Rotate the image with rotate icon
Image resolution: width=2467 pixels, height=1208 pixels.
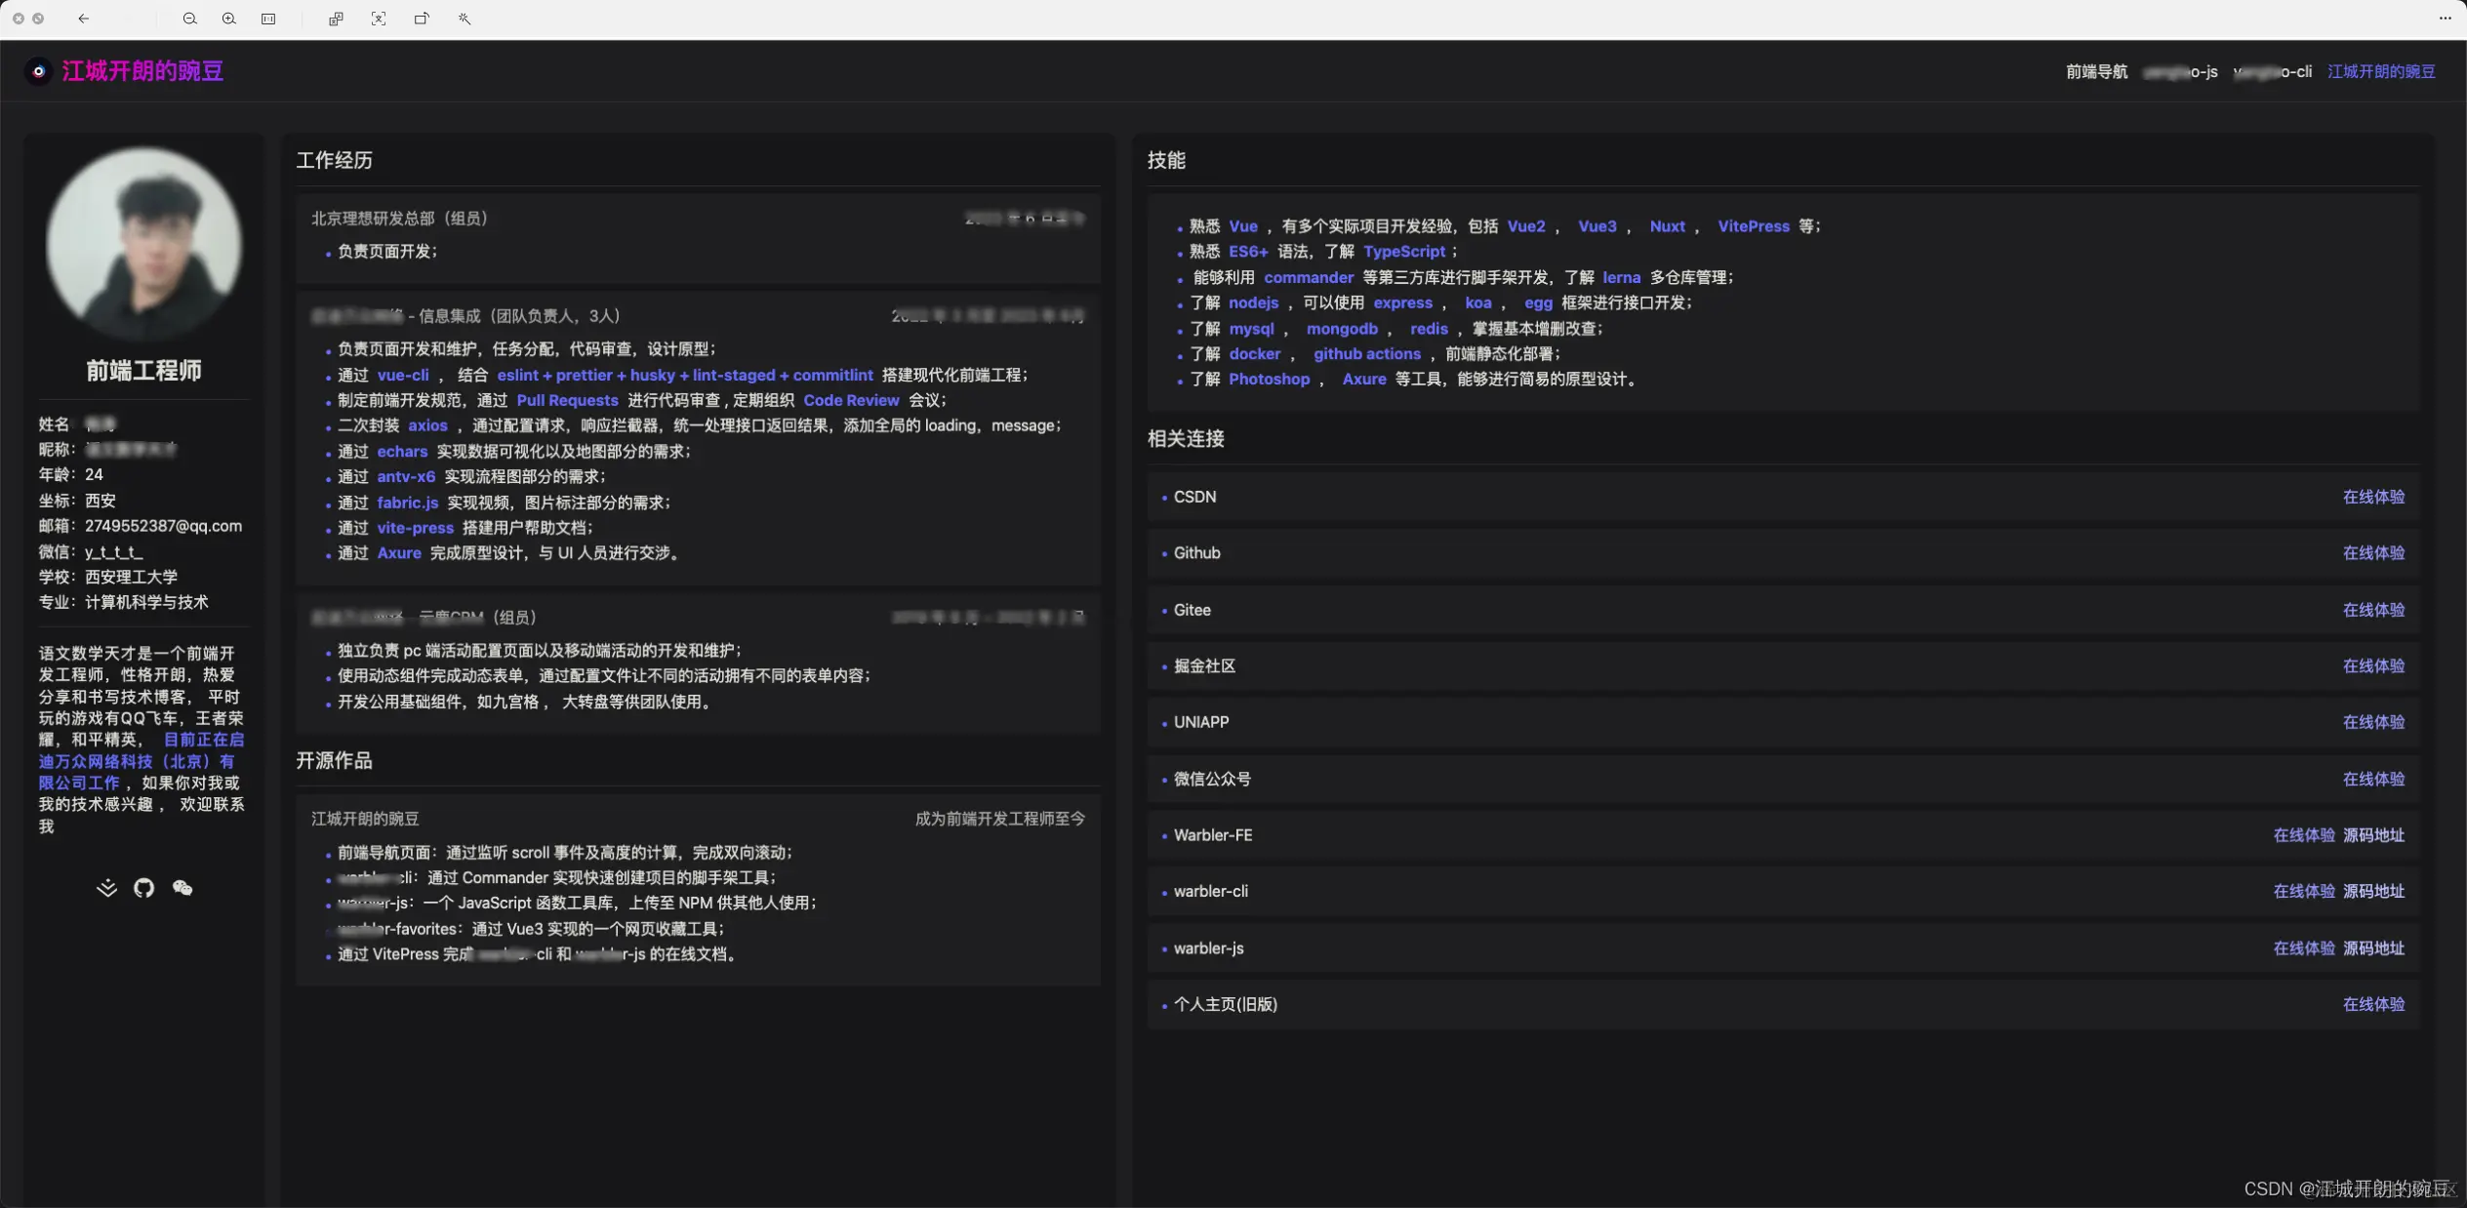[422, 19]
